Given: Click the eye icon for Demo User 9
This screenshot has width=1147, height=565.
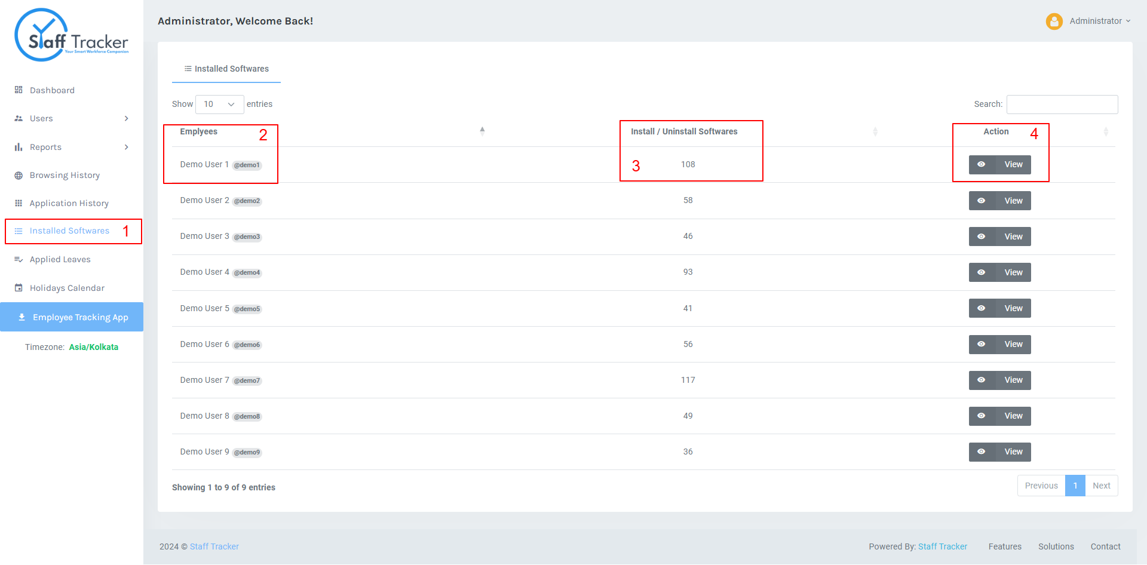Looking at the screenshot, I should tap(982, 452).
